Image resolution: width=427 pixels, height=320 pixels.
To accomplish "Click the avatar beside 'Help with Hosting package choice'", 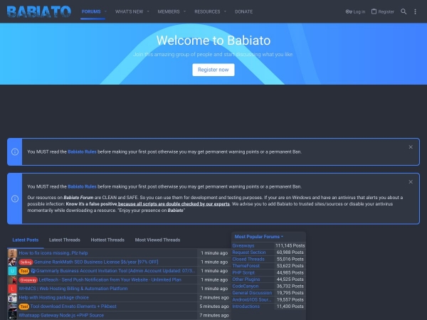I will (12, 298).
